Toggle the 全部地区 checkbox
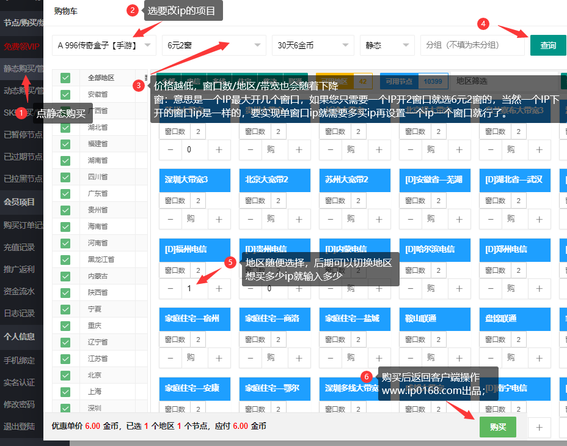567x446 pixels. click(x=65, y=78)
